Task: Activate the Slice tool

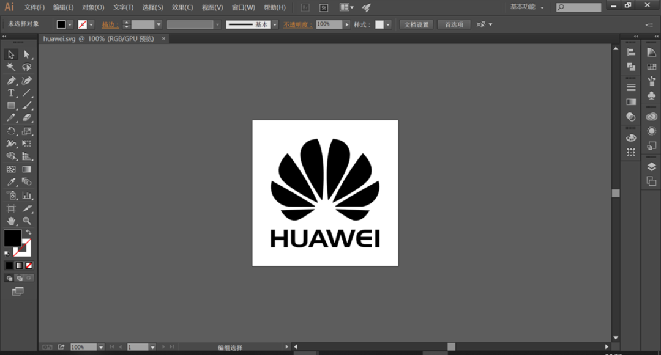Action: [x=26, y=208]
